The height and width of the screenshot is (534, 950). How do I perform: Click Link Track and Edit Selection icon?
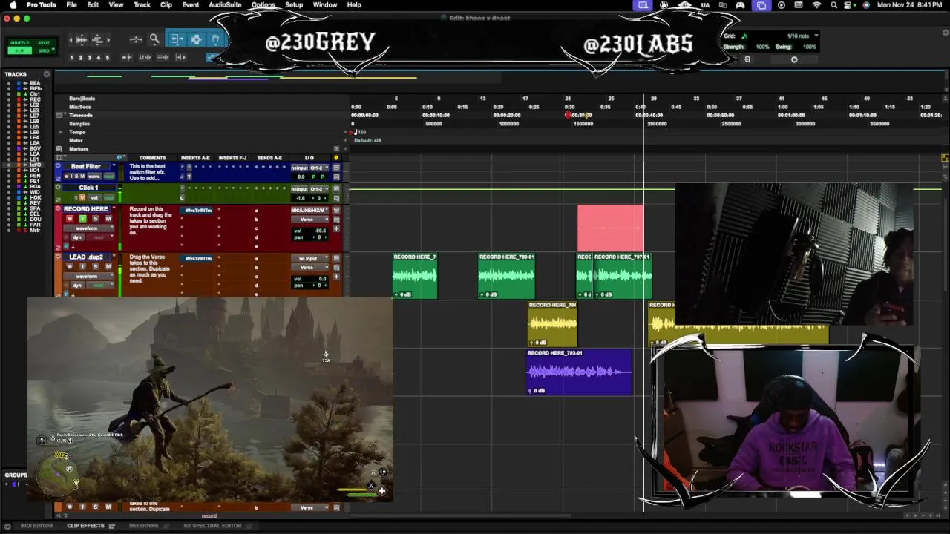163,57
